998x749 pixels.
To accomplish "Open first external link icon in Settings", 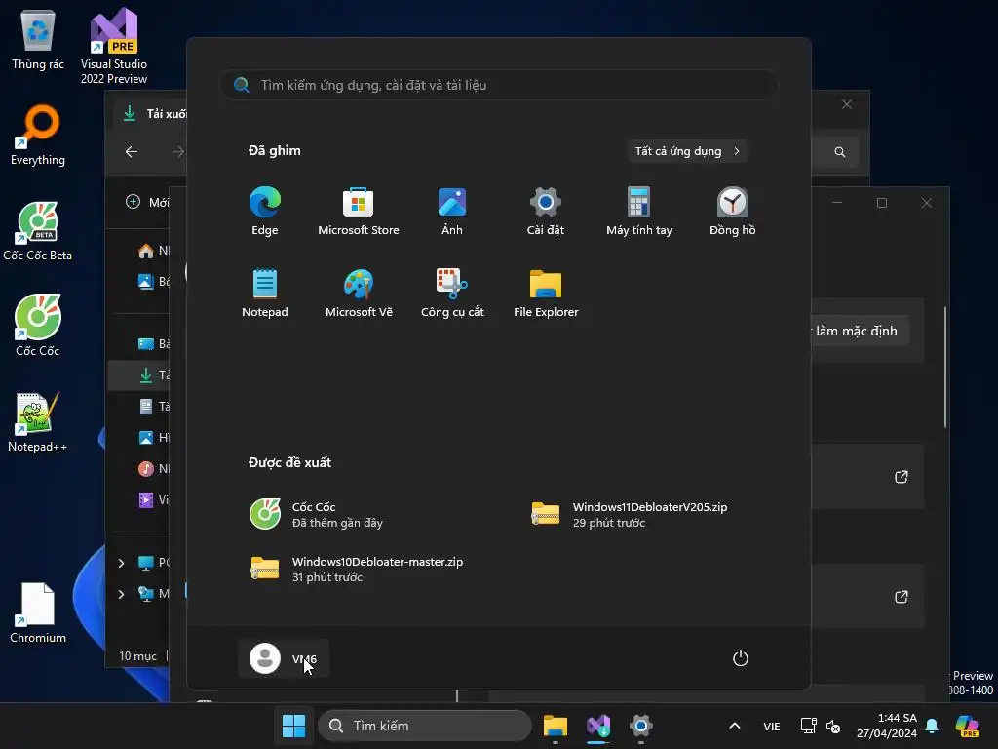I will coord(902,477).
